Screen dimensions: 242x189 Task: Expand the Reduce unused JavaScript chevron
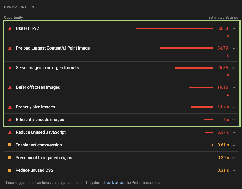coord(234,132)
